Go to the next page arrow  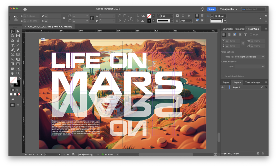point(64,154)
